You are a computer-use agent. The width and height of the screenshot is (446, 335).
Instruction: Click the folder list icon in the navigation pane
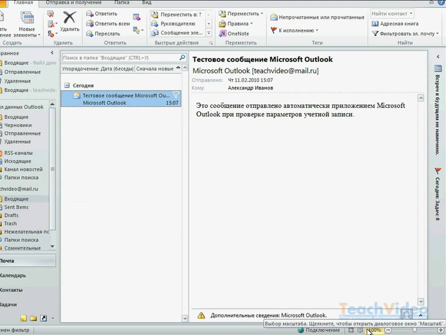pos(33,318)
